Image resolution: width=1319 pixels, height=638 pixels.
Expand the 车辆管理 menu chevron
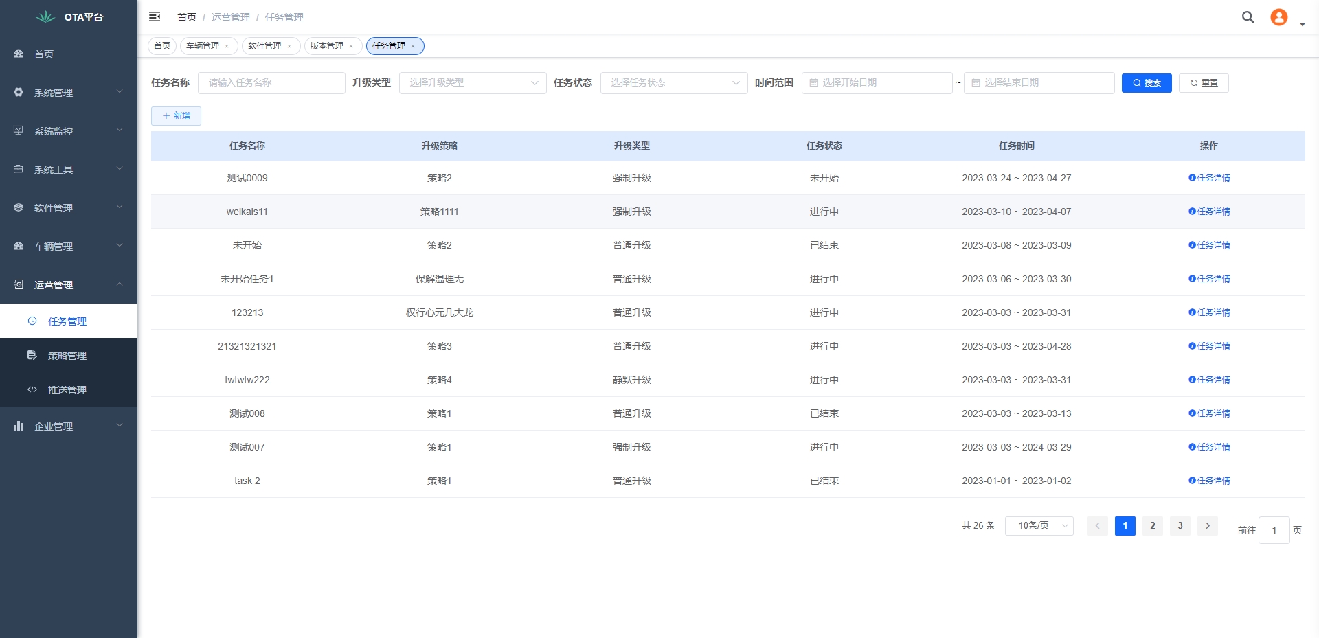[x=120, y=245]
